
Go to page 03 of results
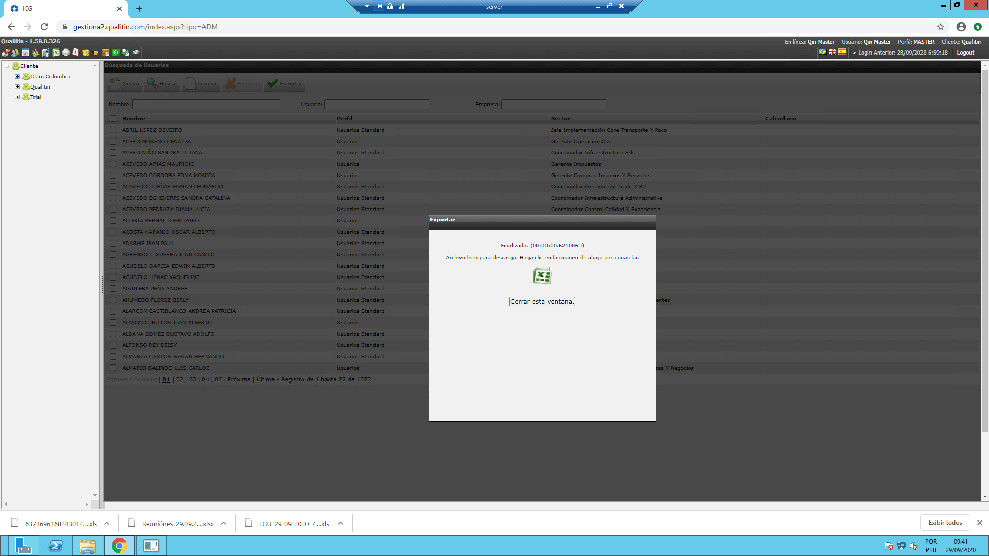(193, 379)
